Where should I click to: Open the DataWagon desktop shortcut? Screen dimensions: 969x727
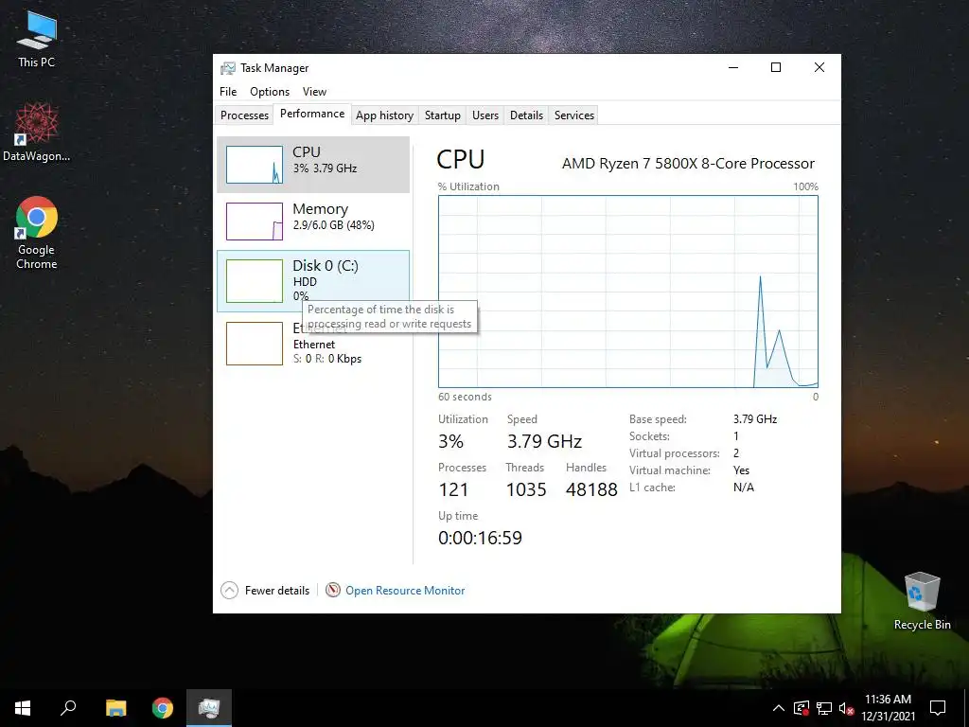(x=37, y=133)
